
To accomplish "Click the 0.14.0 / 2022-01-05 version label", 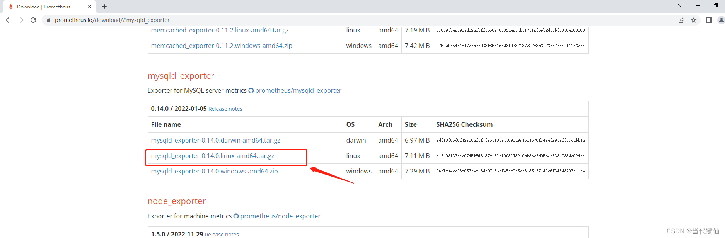I will coord(179,109).
